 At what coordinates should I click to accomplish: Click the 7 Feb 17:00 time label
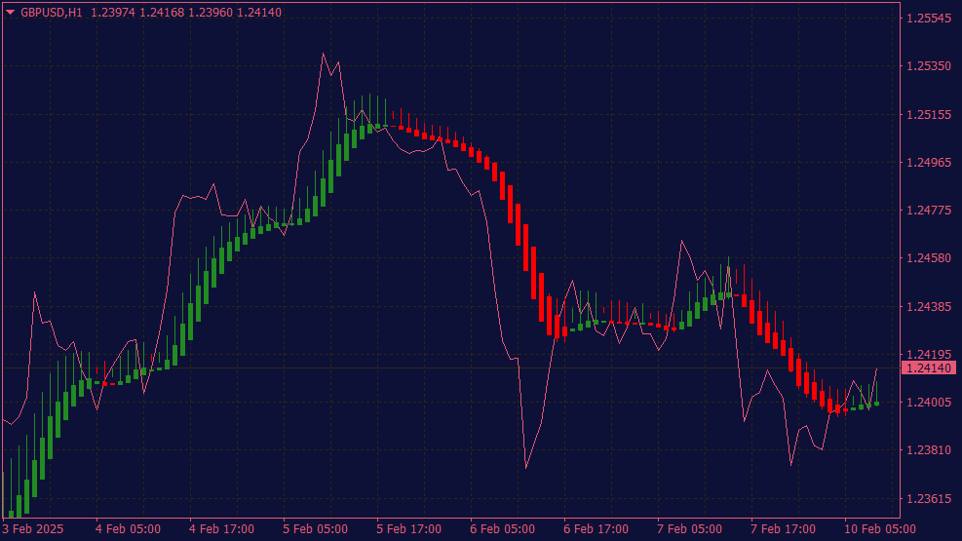[x=783, y=528]
